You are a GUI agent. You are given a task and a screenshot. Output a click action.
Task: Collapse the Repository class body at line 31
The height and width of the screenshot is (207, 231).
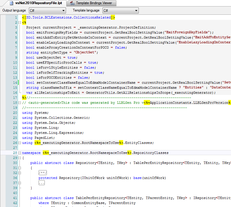click(x=20, y=168)
